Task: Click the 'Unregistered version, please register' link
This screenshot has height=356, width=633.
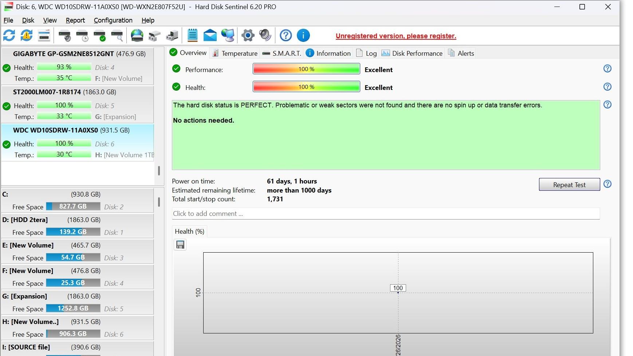Action: click(x=396, y=36)
